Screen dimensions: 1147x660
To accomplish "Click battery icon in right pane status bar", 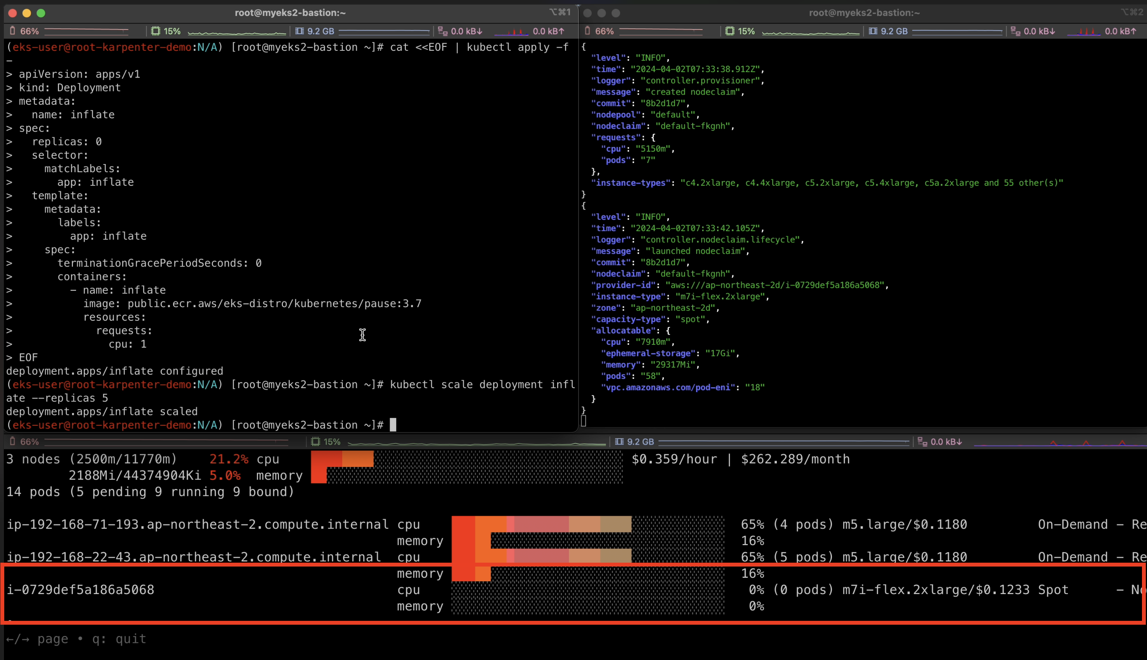I will (587, 31).
